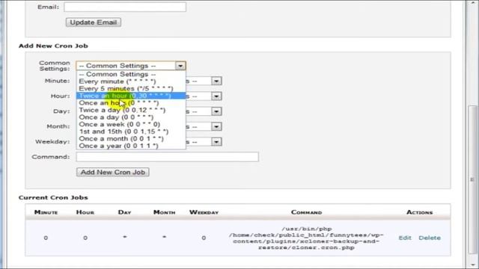
Task: Choose 'Every 5 minutes' option
Action: 131,88
